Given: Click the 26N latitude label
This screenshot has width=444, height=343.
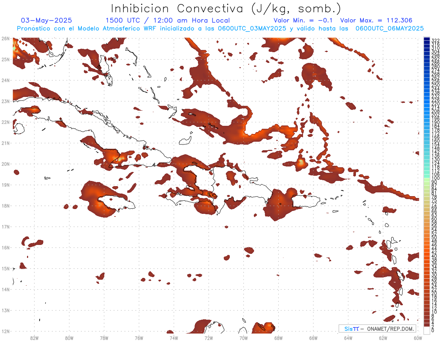Looking at the screenshot, I should (x=5, y=38).
